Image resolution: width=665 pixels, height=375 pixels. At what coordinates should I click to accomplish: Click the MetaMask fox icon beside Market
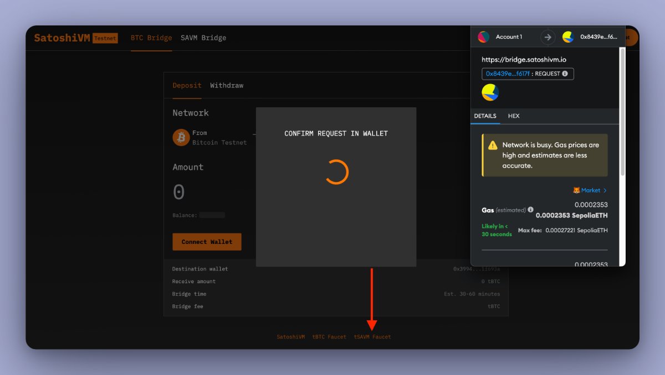point(576,190)
